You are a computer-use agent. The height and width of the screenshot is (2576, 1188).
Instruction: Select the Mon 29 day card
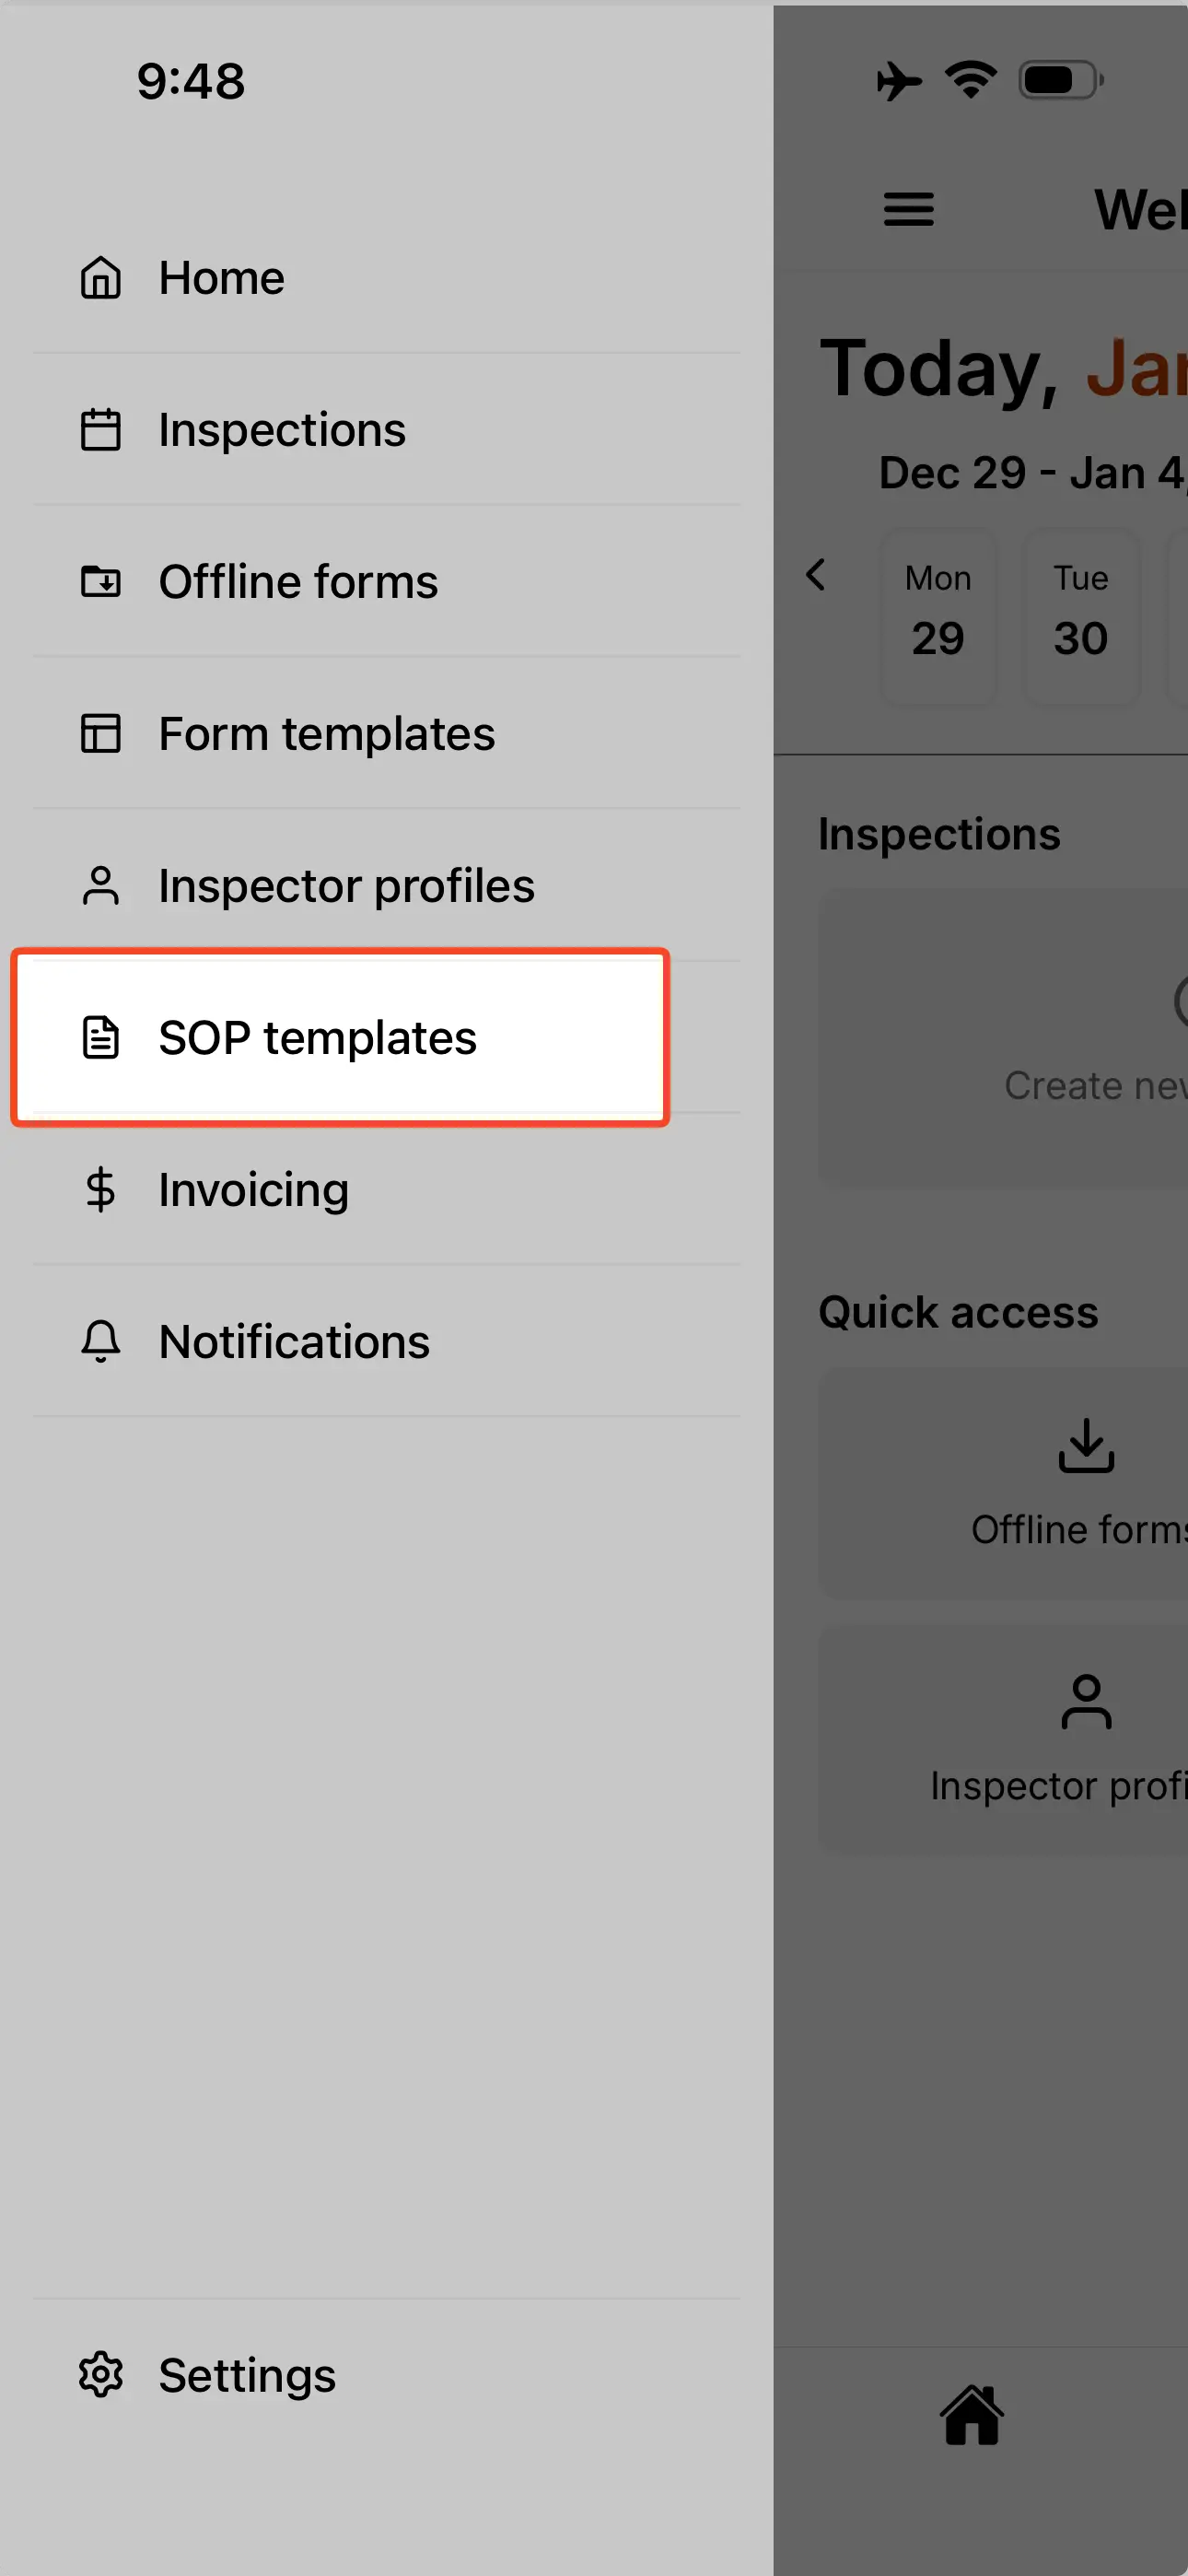pos(937,615)
